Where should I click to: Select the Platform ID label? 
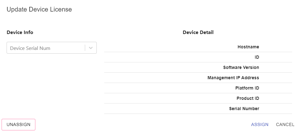(x=247, y=88)
